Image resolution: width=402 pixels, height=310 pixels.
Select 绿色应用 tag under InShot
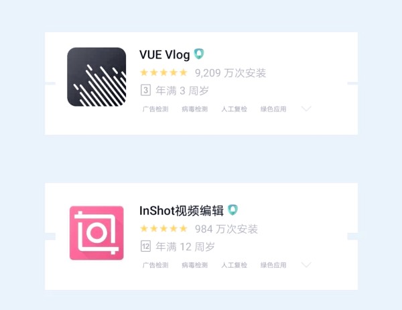273,265
